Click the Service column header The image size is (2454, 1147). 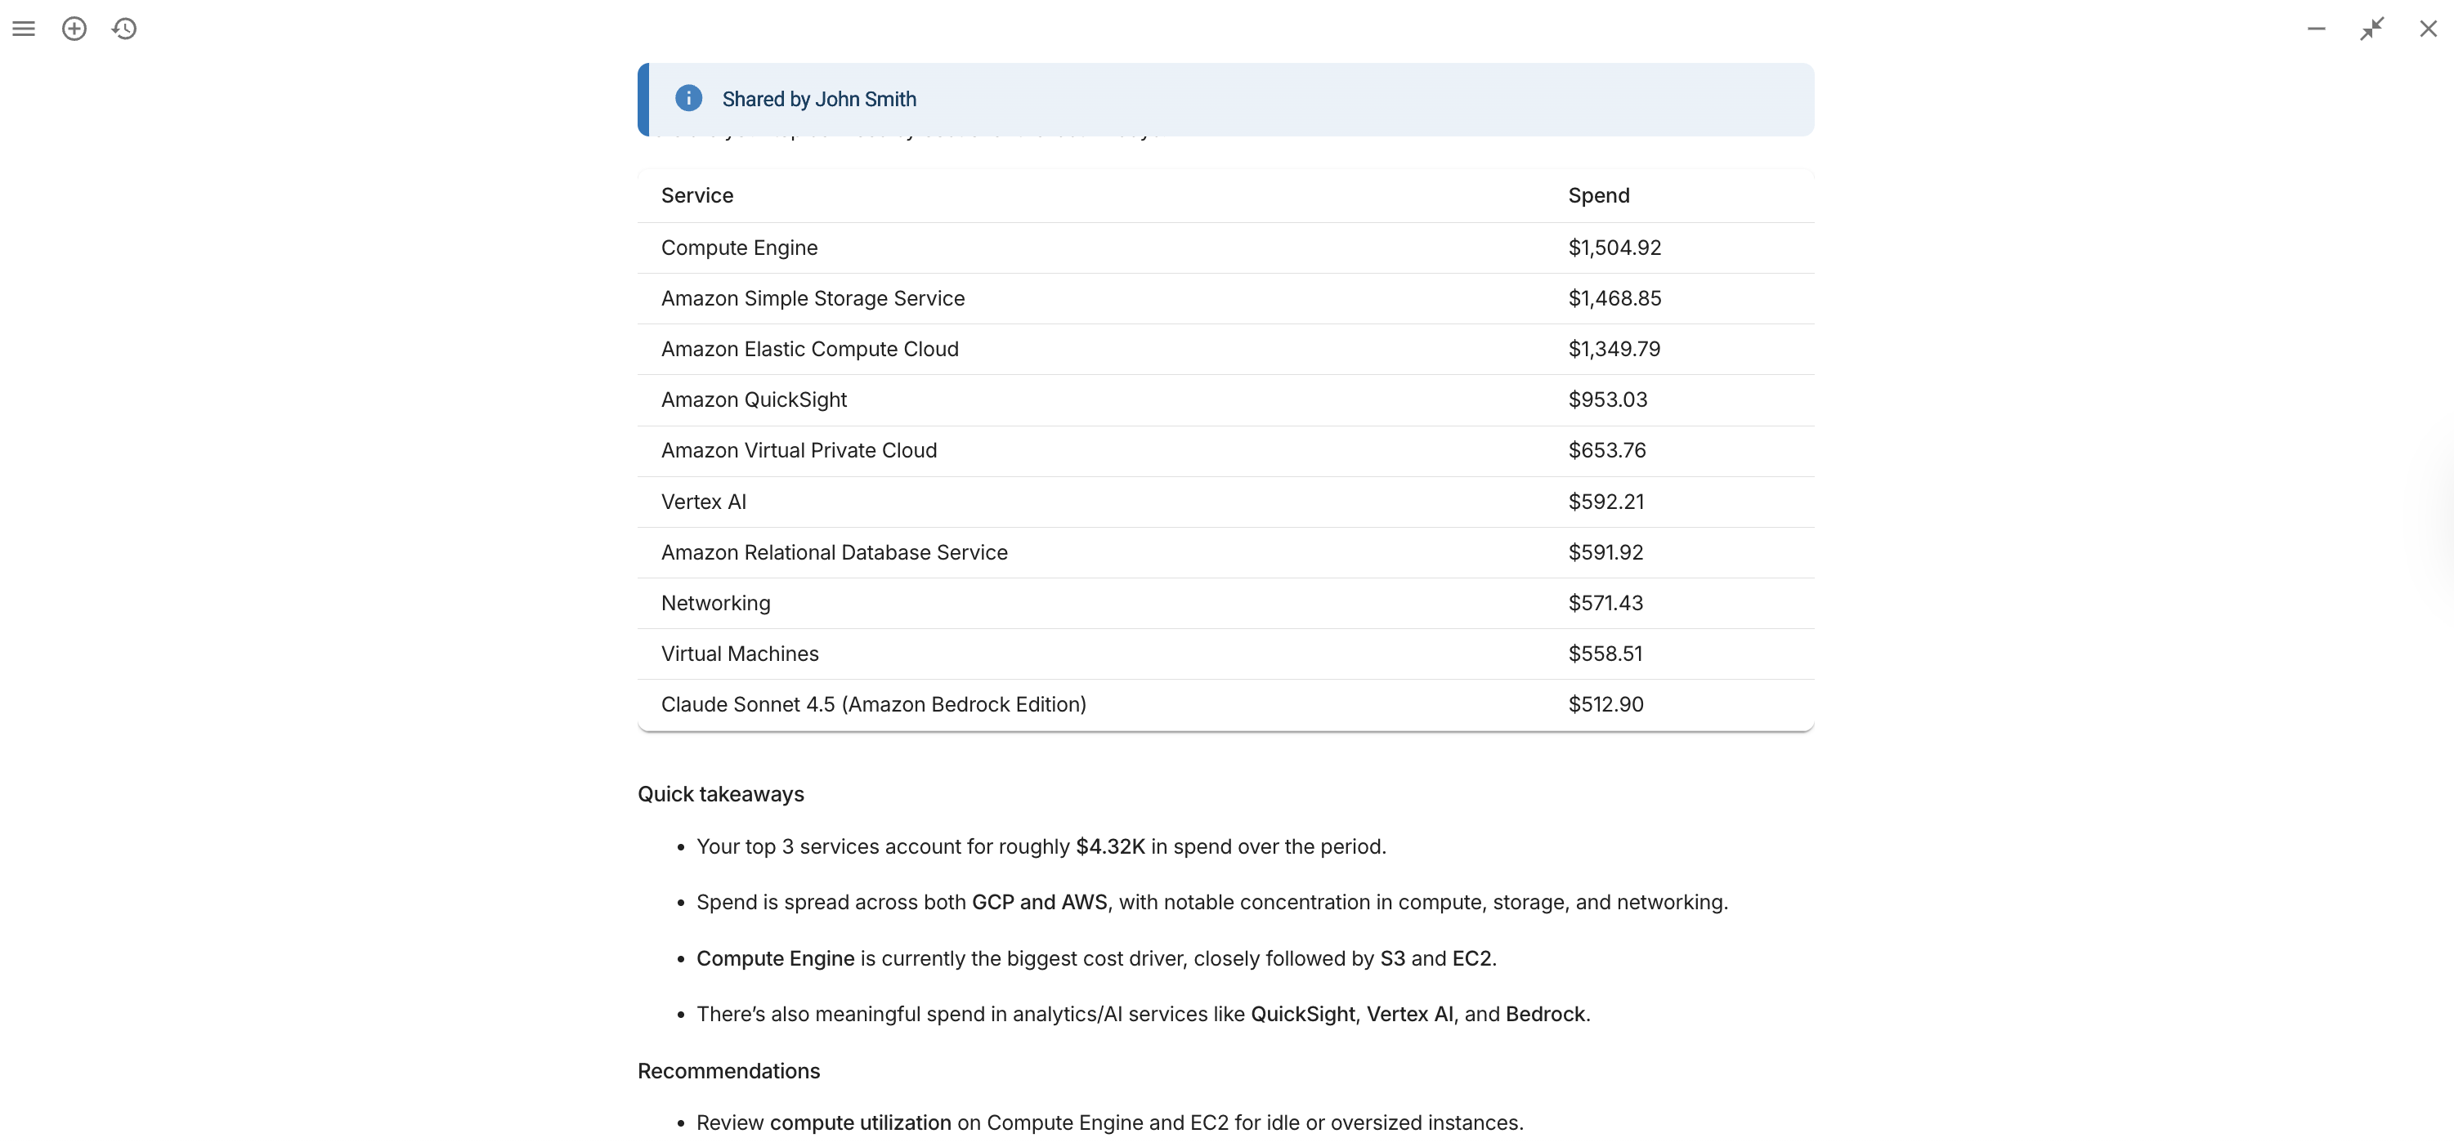pyautogui.click(x=696, y=195)
